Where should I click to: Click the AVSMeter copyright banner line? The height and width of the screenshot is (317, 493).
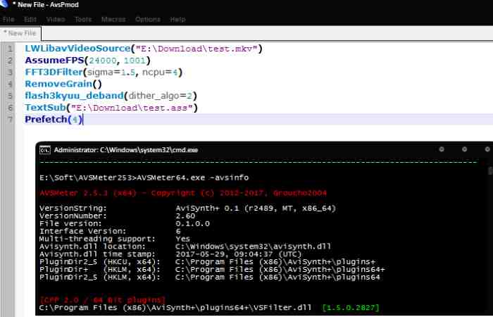tap(183, 193)
